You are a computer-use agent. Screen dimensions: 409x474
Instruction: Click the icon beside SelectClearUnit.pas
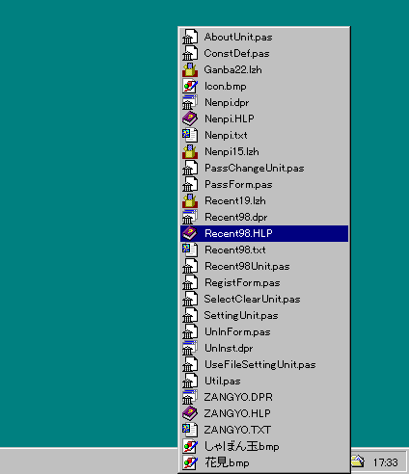click(190, 299)
